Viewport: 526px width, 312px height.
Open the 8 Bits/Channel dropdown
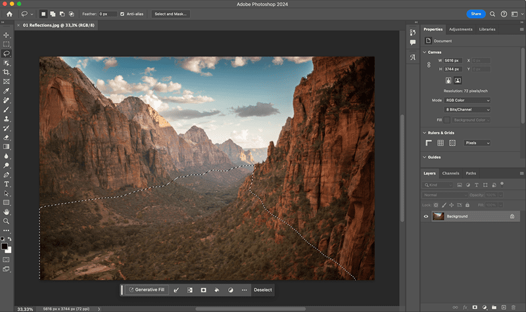[x=467, y=110]
